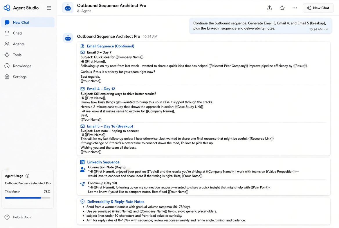Image resolution: width=339 pixels, height=228 pixels.
Task: Click the Connection Note (Day 3) title
Action: coord(107,167)
